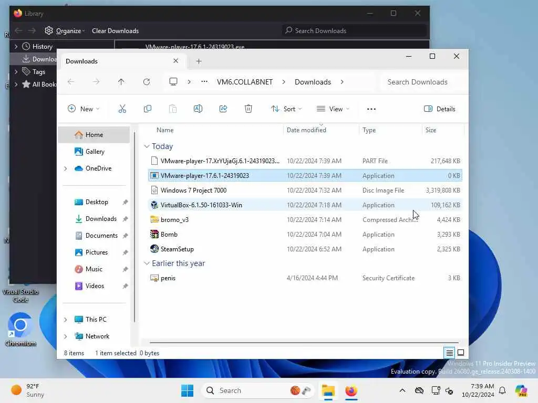Click the address bar ellipsis for hidden folders
538x403 pixels.
pos(204,81)
